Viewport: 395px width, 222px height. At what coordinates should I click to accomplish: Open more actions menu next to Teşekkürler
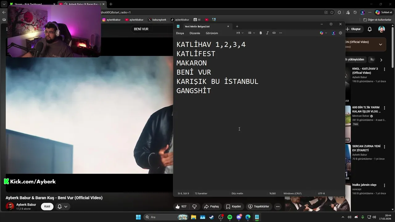(278, 207)
